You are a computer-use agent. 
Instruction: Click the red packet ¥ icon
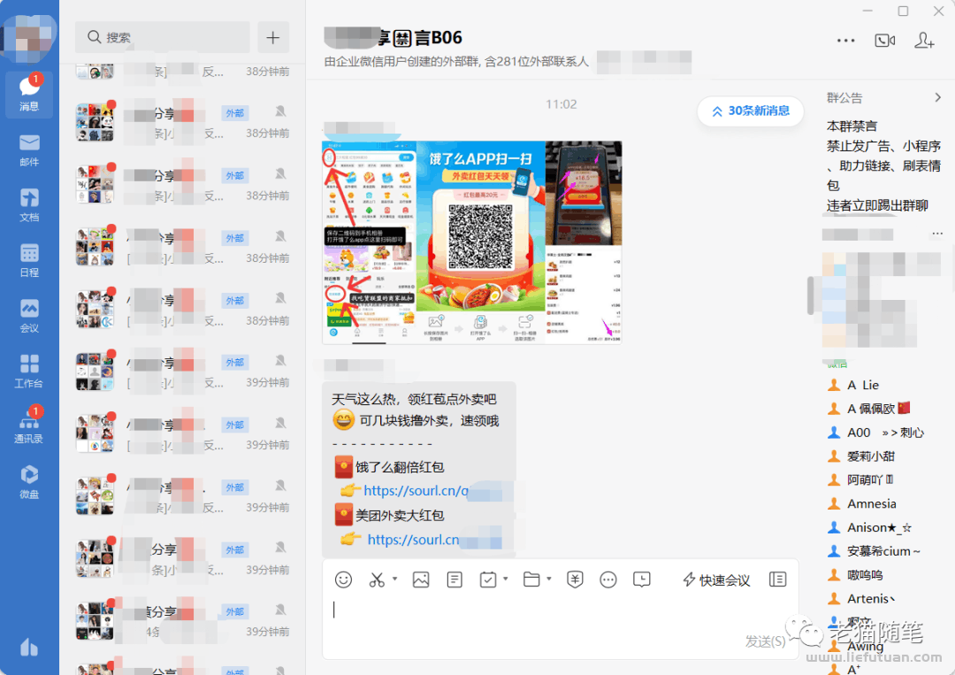point(575,579)
